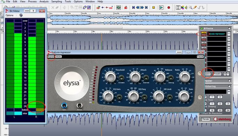Collapse the Dithering section
Image resolution: width=238 pixels, height=136 pixels.
(x=229, y=86)
